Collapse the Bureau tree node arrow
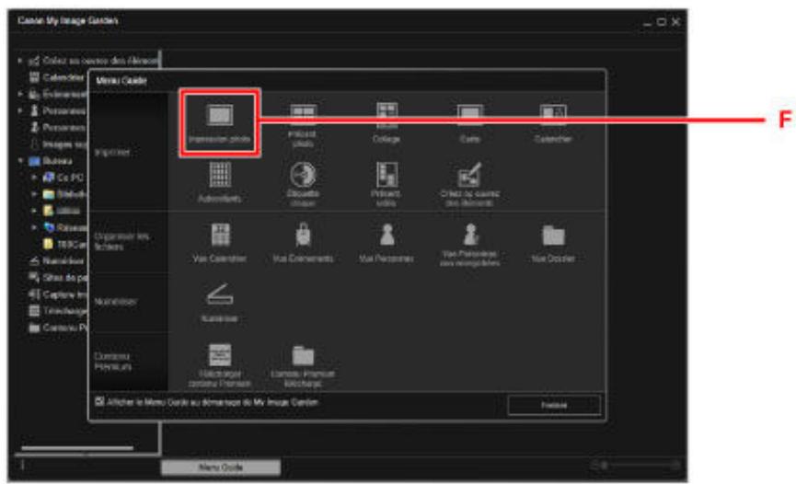This screenshot has height=484, width=796. (20, 161)
